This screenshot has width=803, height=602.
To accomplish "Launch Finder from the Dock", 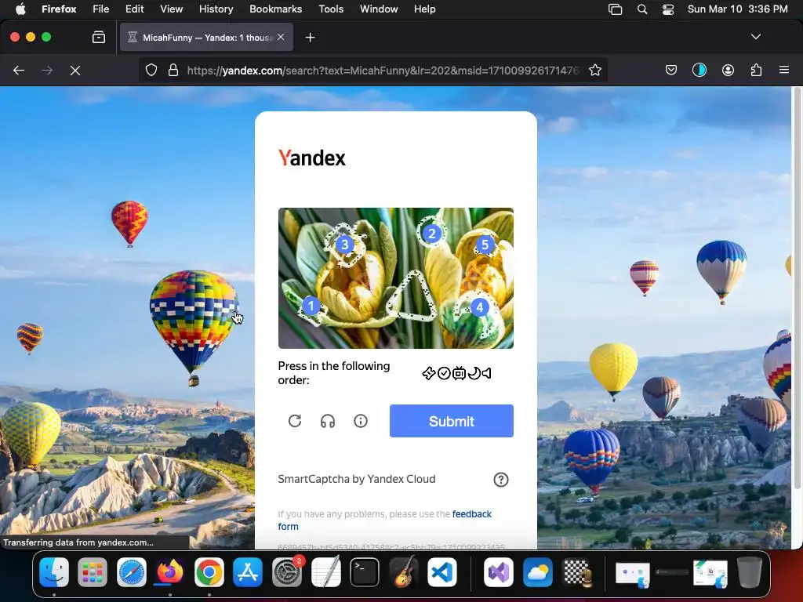I will click(54, 571).
